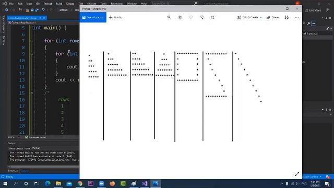This screenshot has width=334, height=188.
Task: Click the taskbar search icon
Action: click(x=16, y=183)
